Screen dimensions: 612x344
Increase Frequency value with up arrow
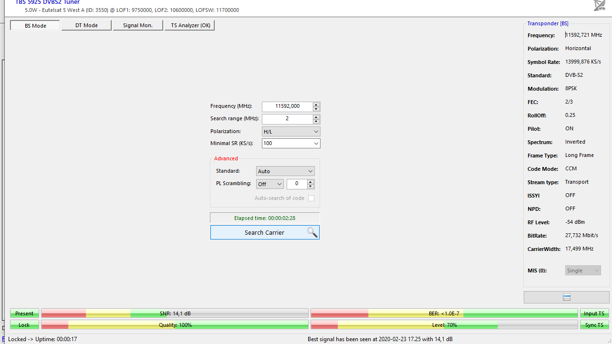[316, 104]
